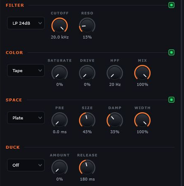The image size is (184, 186).
Task: Open the LP 24dB filter type dropdown
Action: 26,23
